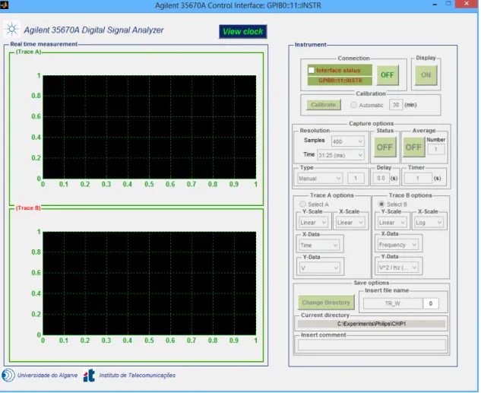Toggle the Display ON button
481x393 pixels.
[x=426, y=74]
